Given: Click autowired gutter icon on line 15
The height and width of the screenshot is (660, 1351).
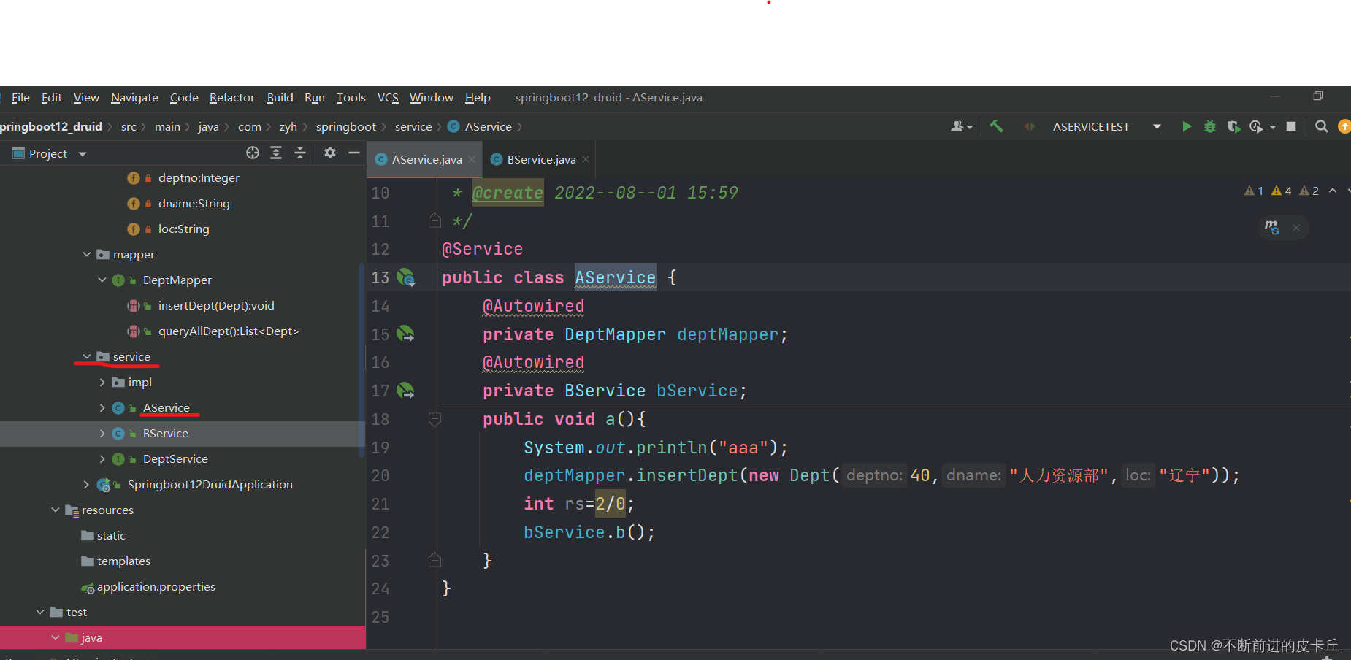Looking at the screenshot, I should pos(405,334).
